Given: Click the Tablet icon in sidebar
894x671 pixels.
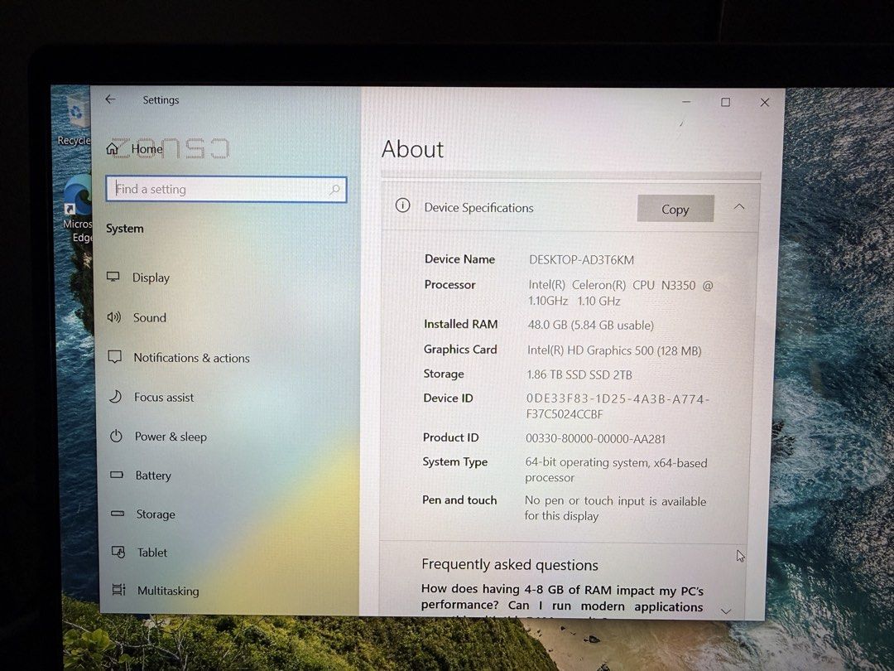Looking at the screenshot, I should click(x=118, y=552).
